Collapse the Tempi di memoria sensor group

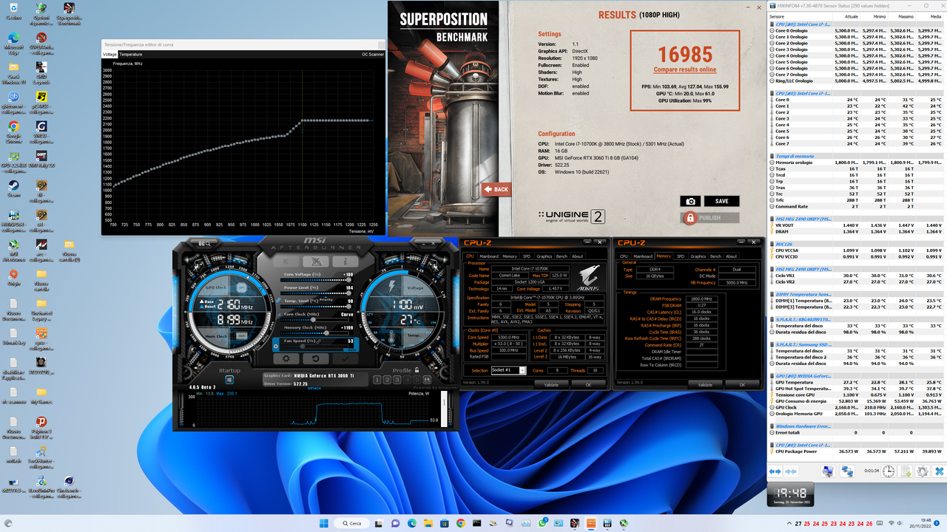pyautogui.click(x=772, y=156)
